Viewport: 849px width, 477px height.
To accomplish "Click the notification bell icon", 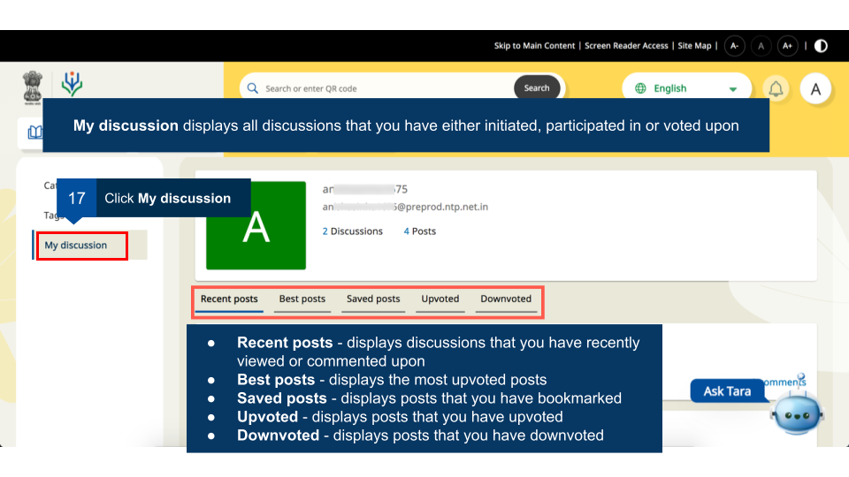I will [776, 88].
